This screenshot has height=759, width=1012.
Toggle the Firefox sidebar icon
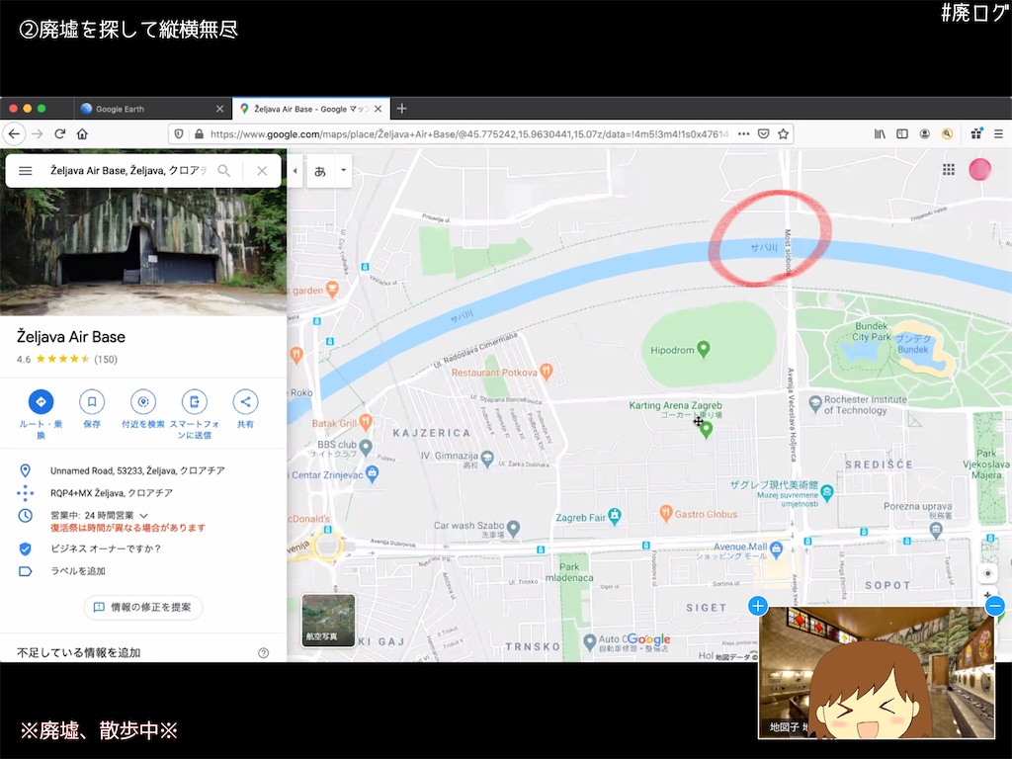pos(902,134)
